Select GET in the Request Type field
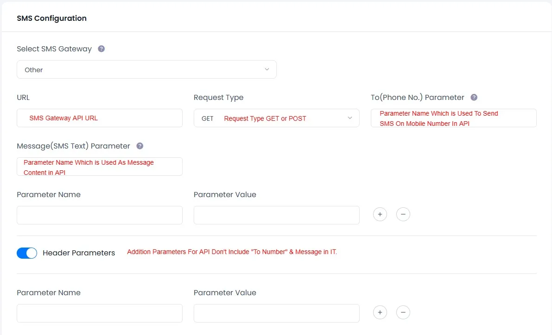The width and height of the screenshot is (552, 335). tap(207, 118)
